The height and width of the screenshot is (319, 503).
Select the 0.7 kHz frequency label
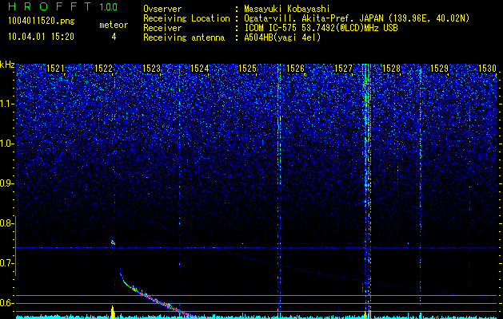6,263
